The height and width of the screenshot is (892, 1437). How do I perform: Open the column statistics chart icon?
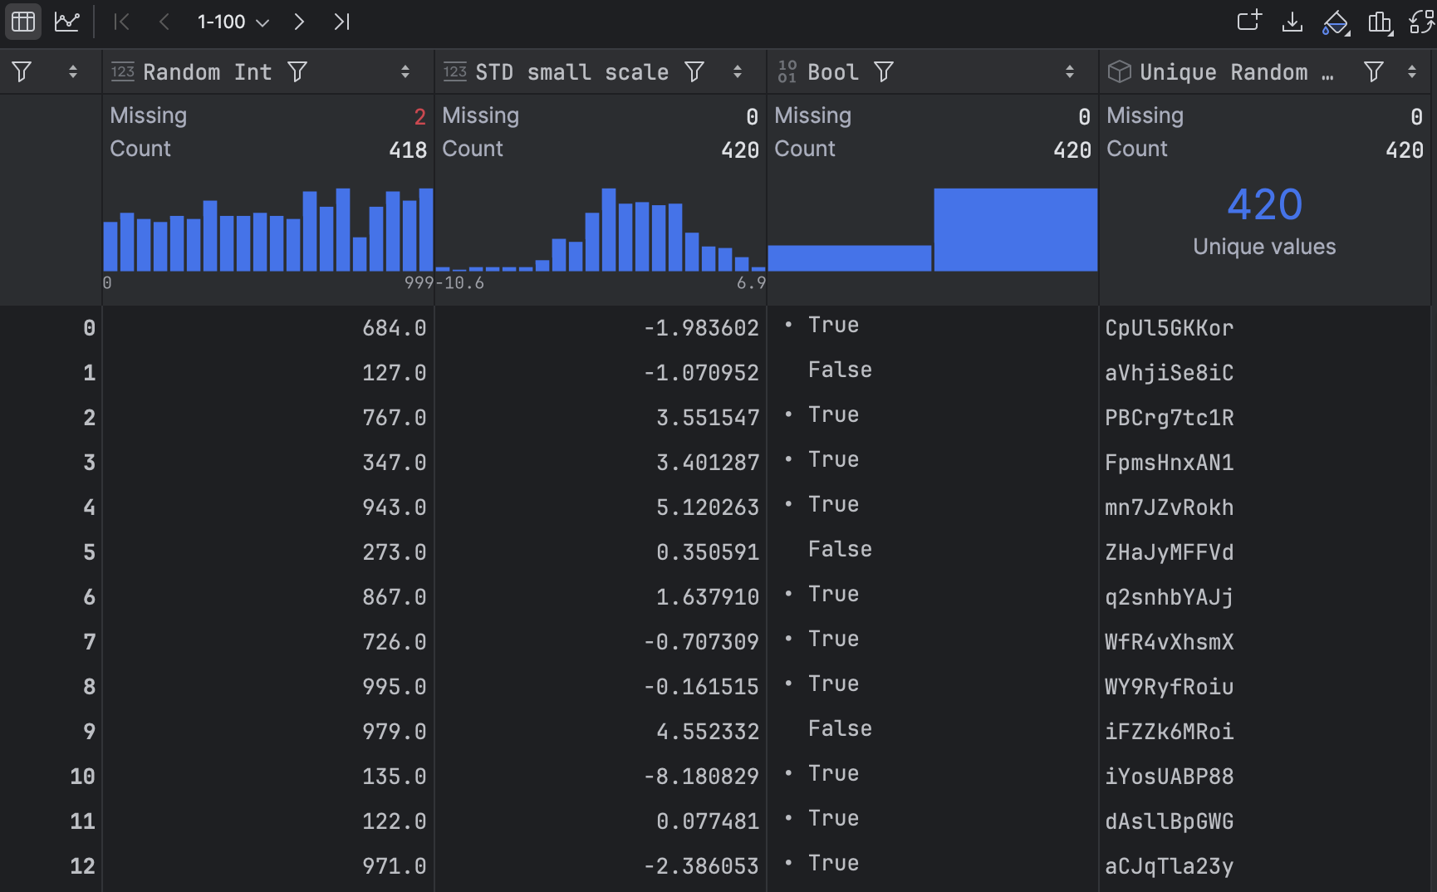click(1381, 22)
